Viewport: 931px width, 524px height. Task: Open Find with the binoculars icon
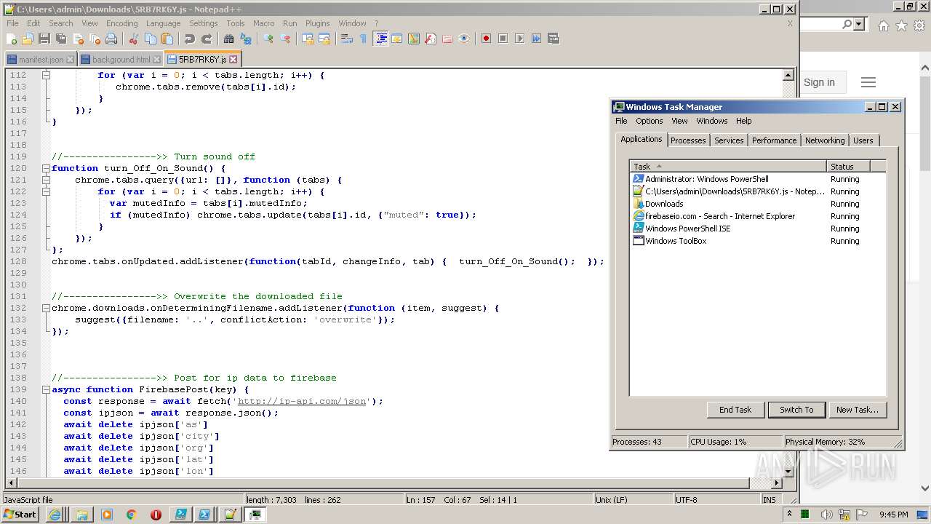coord(228,39)
